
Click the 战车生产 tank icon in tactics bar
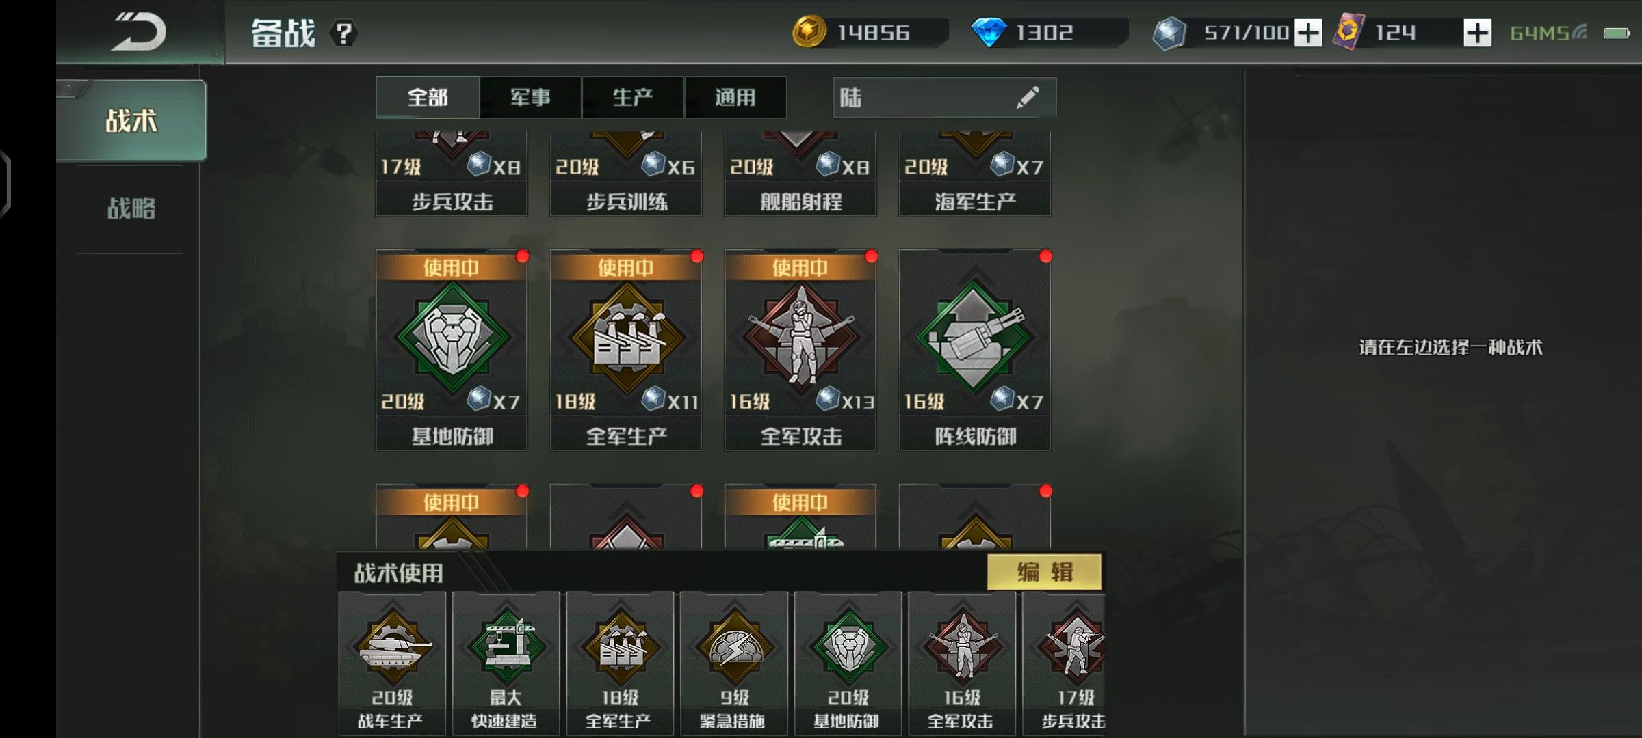coord(392,664)
